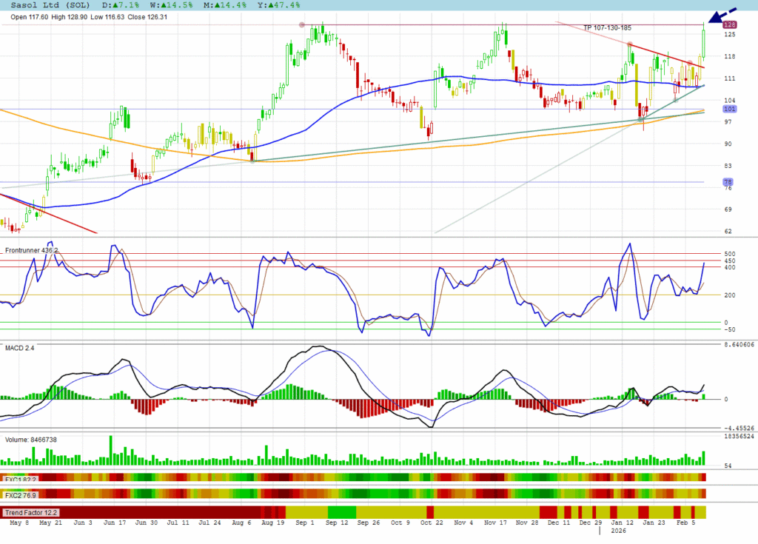
Task: Select the TP 107-130-185 target label
Action: (607, 28)
